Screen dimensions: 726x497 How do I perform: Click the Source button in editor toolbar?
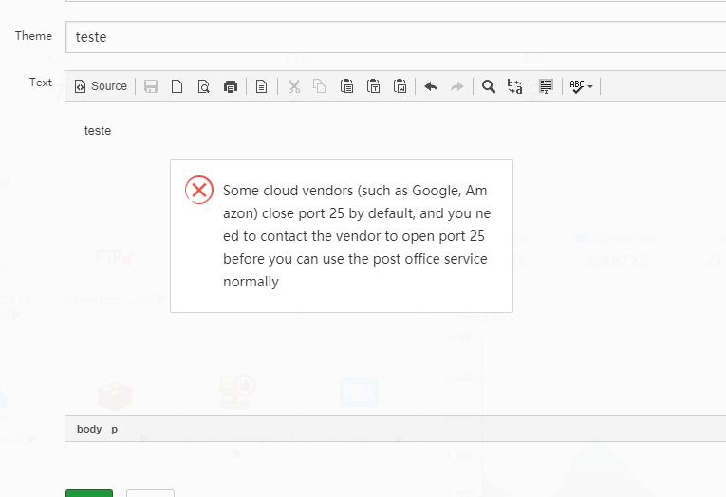tap(101, 86)
